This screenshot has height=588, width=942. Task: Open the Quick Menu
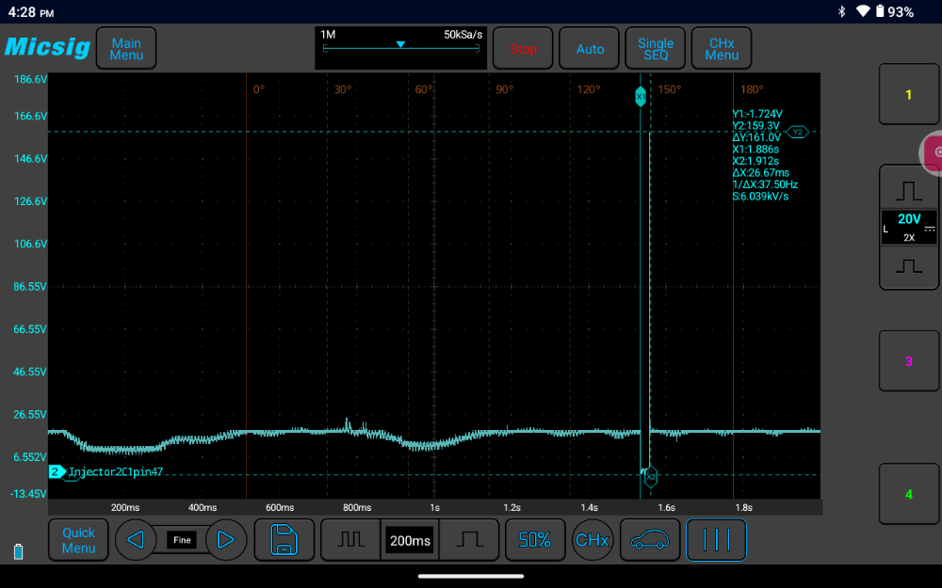click(x=78, y=540)
